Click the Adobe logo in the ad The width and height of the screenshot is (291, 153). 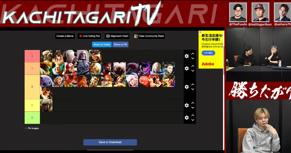click(x=208, y=64)
